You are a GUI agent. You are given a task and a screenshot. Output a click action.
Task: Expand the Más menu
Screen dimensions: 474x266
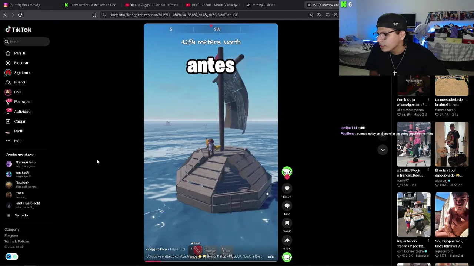click(14, 141)
